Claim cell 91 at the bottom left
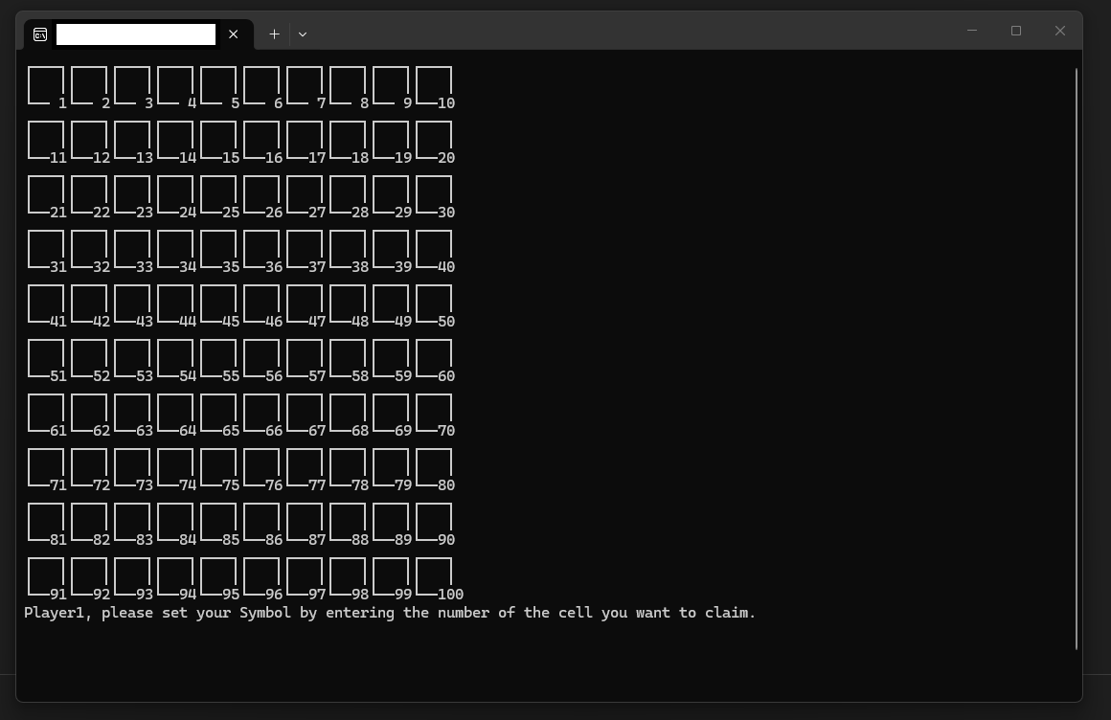The image size is (1111, 720). [x=46, y=575]
